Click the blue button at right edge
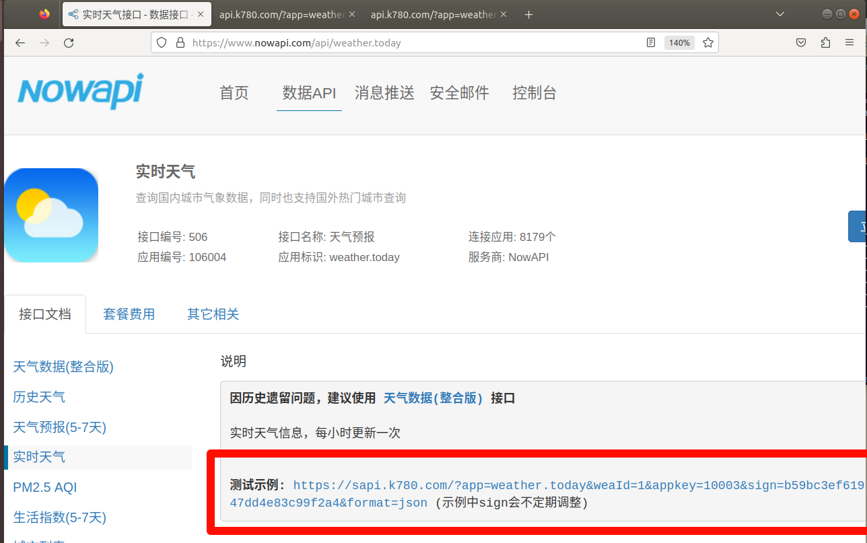 858,226
